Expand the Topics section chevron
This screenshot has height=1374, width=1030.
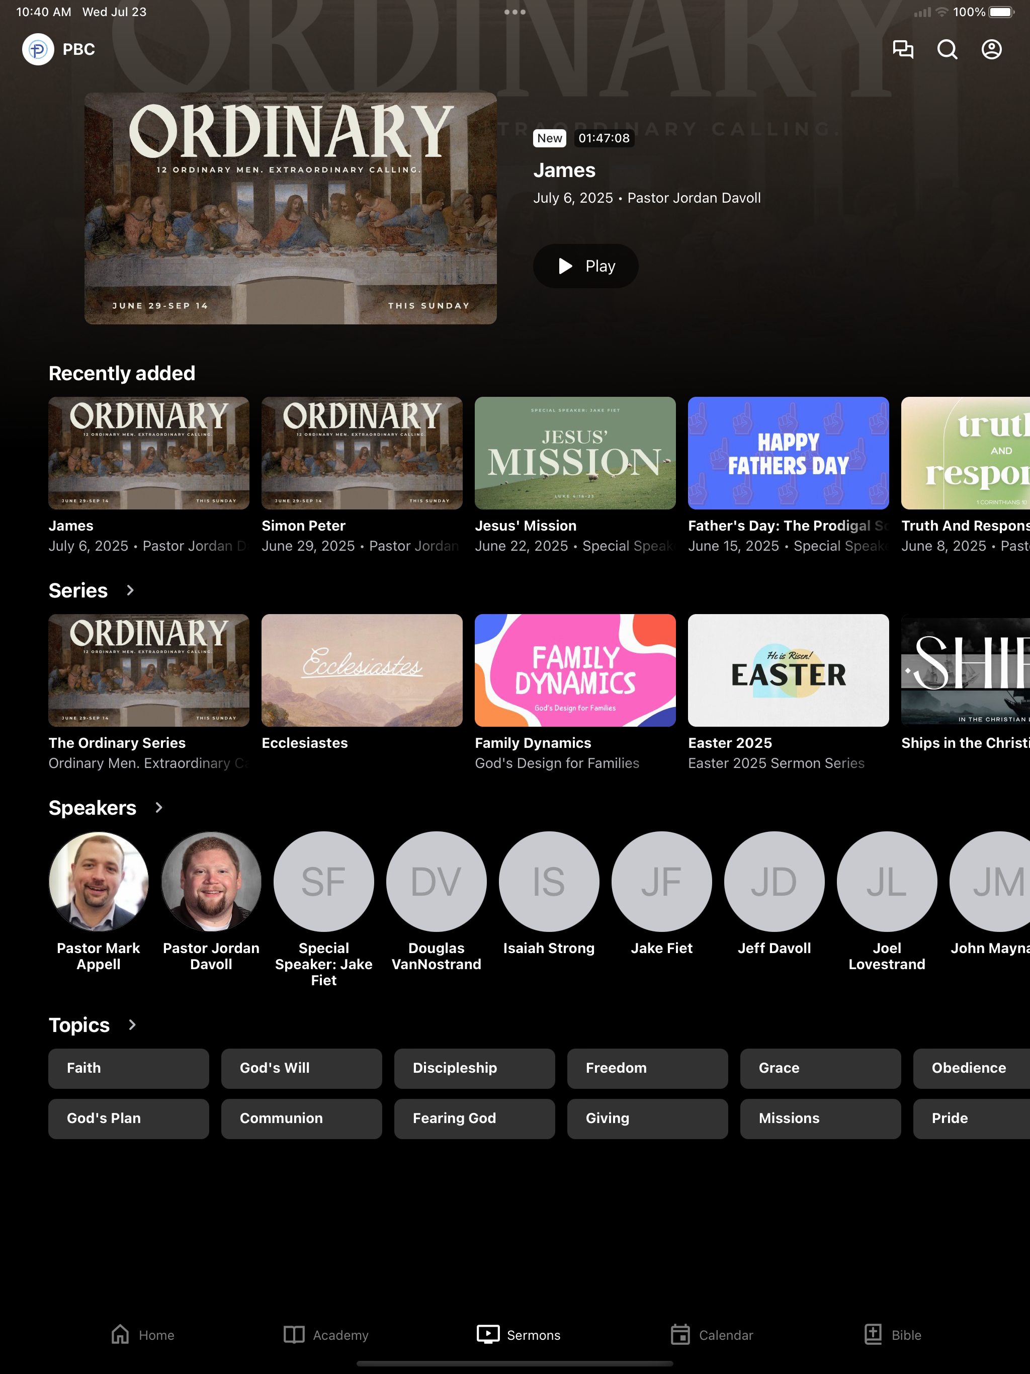132,1025
